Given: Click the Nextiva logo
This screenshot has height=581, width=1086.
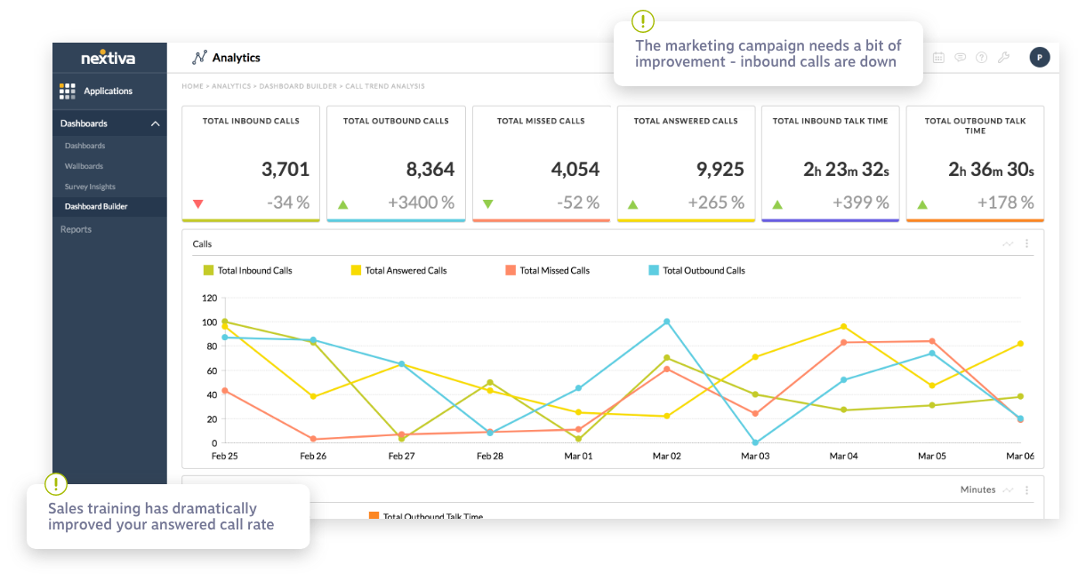Looking at the screenshot, I should (x=107, y=59).
